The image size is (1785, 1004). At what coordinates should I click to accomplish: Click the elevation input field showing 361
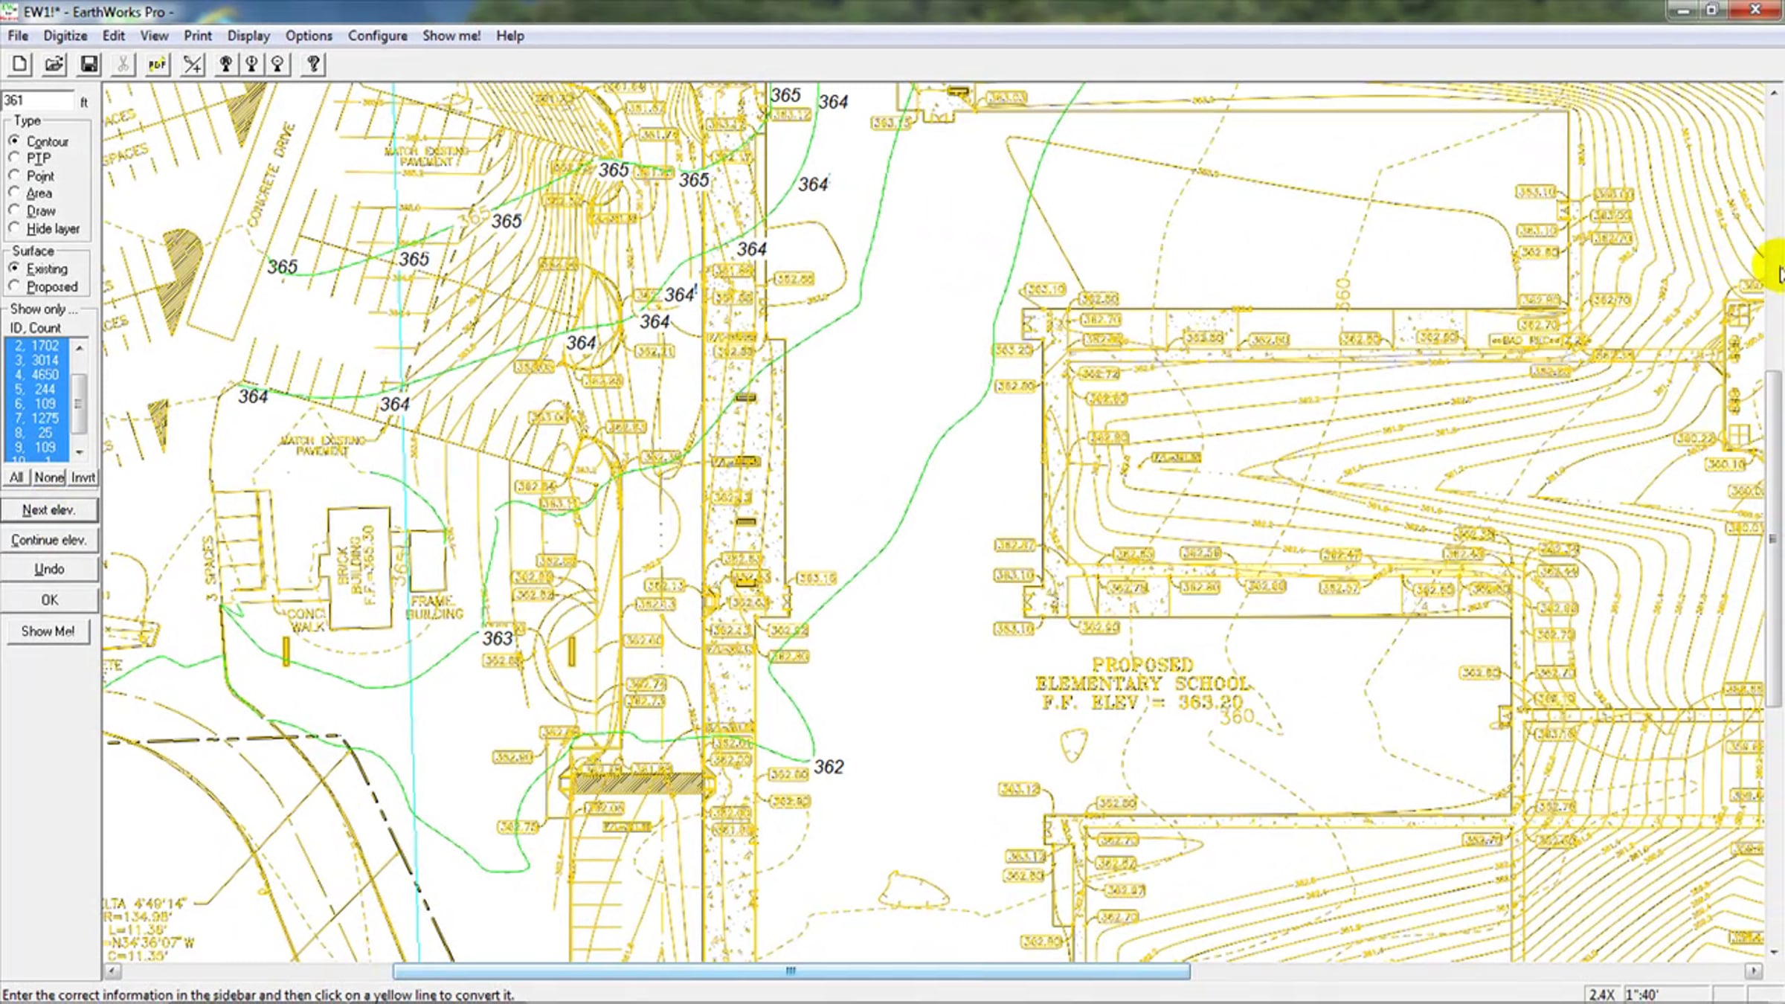point(37,100)
